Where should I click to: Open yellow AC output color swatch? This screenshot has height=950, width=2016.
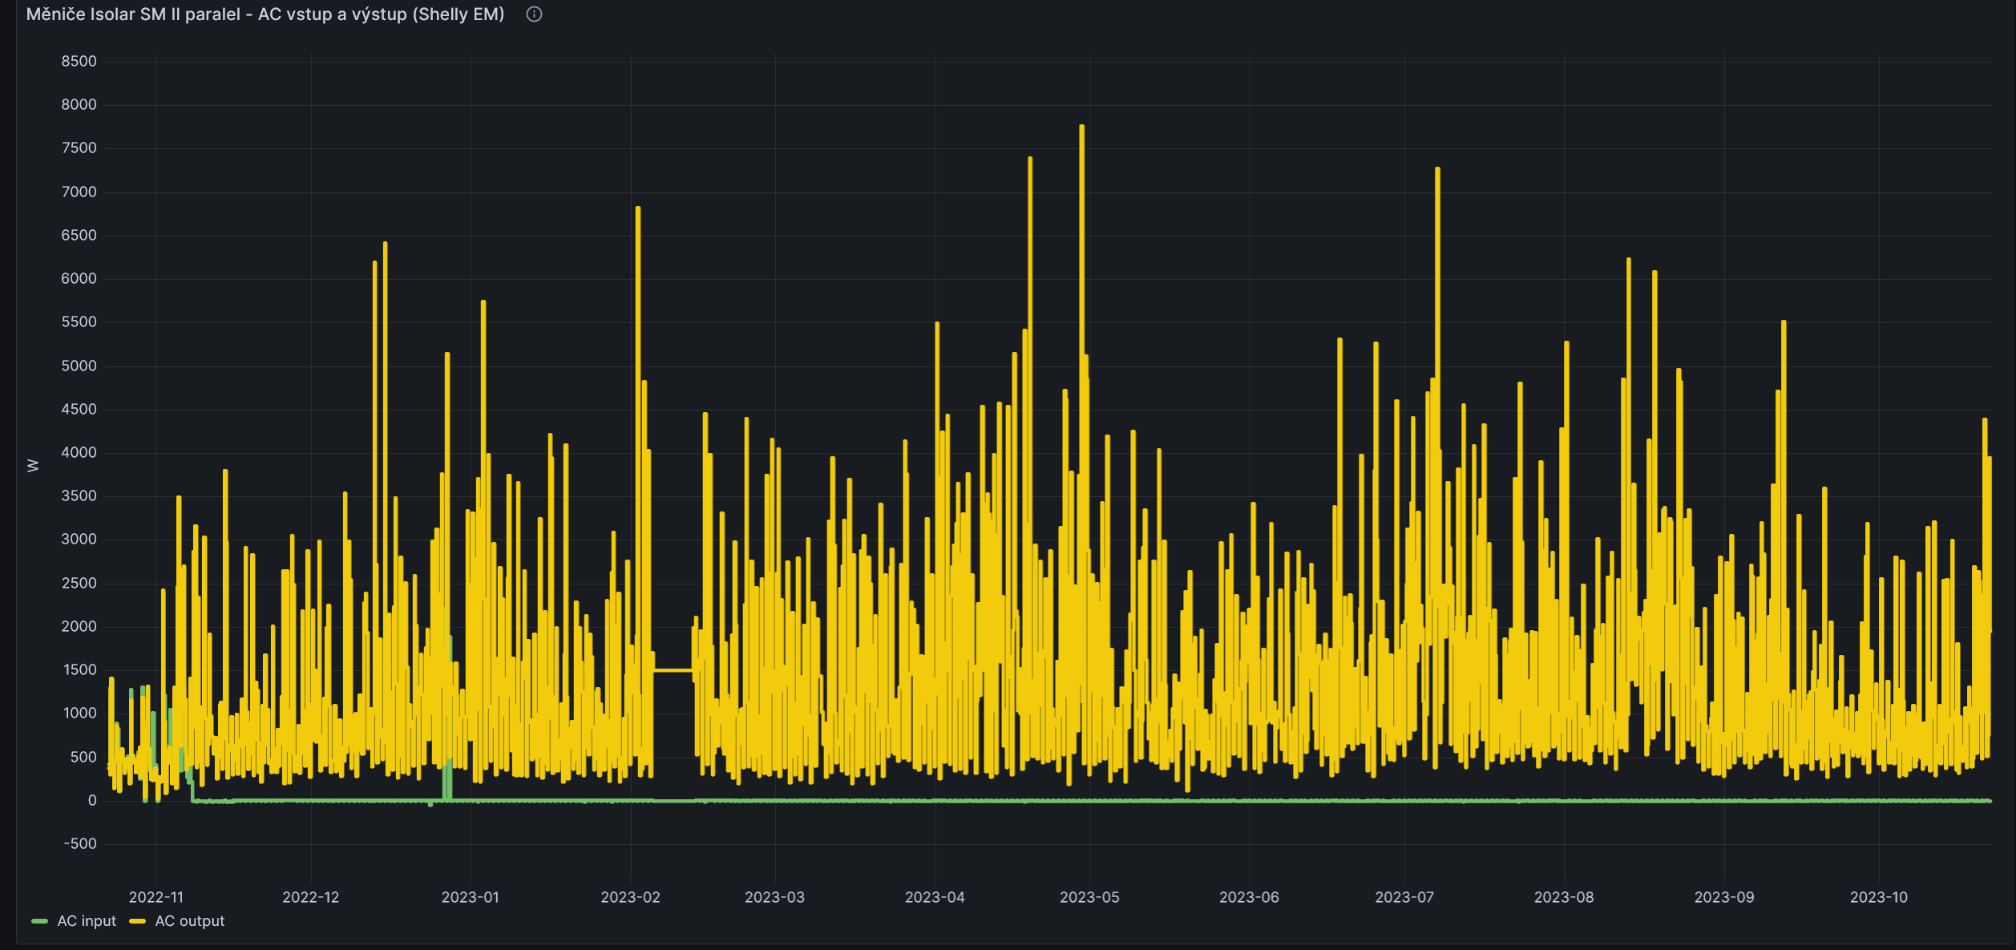coord(137,921)
